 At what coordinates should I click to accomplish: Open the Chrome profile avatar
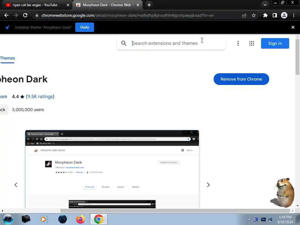(x=284, y=15)
